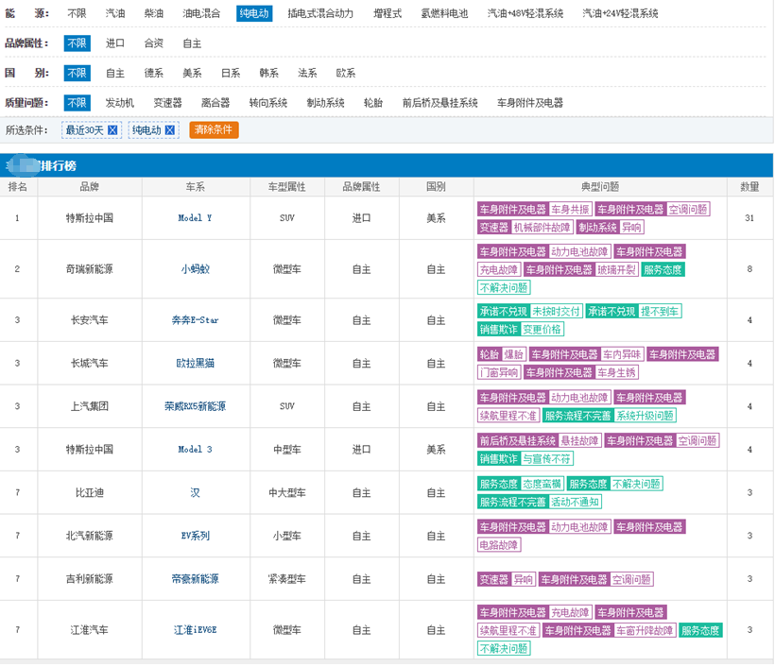
Task: Filter by 前后桥及悬挂系统 issues
Action: pos(439,103)
